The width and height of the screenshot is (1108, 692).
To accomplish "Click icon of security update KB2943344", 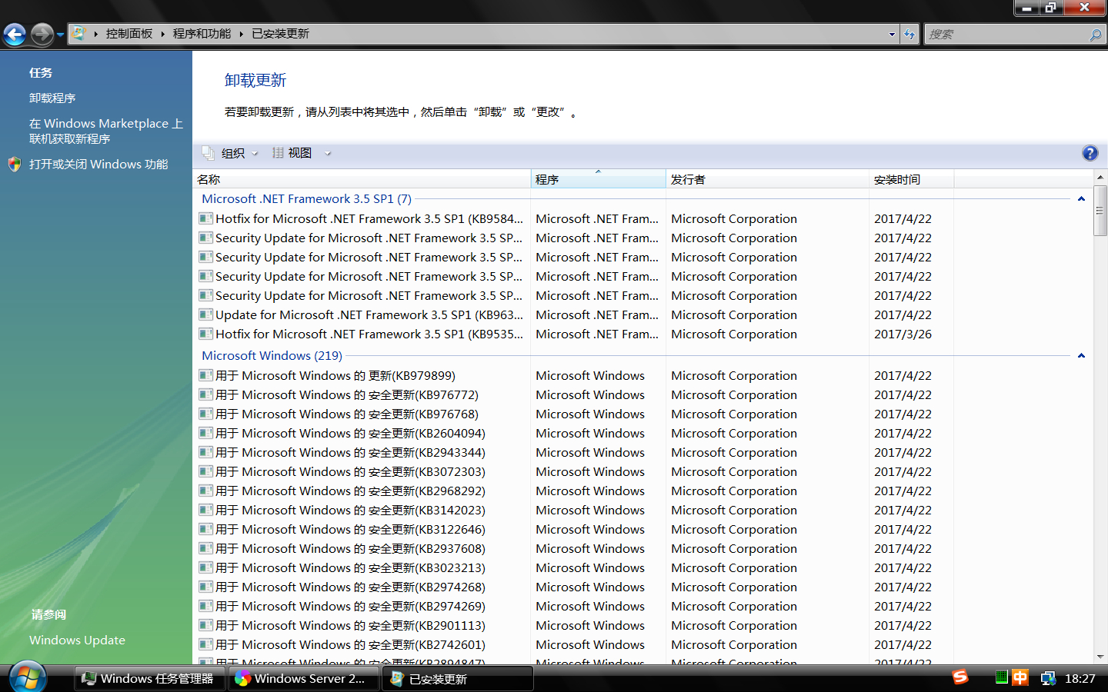I will click(x=205, y=452).
